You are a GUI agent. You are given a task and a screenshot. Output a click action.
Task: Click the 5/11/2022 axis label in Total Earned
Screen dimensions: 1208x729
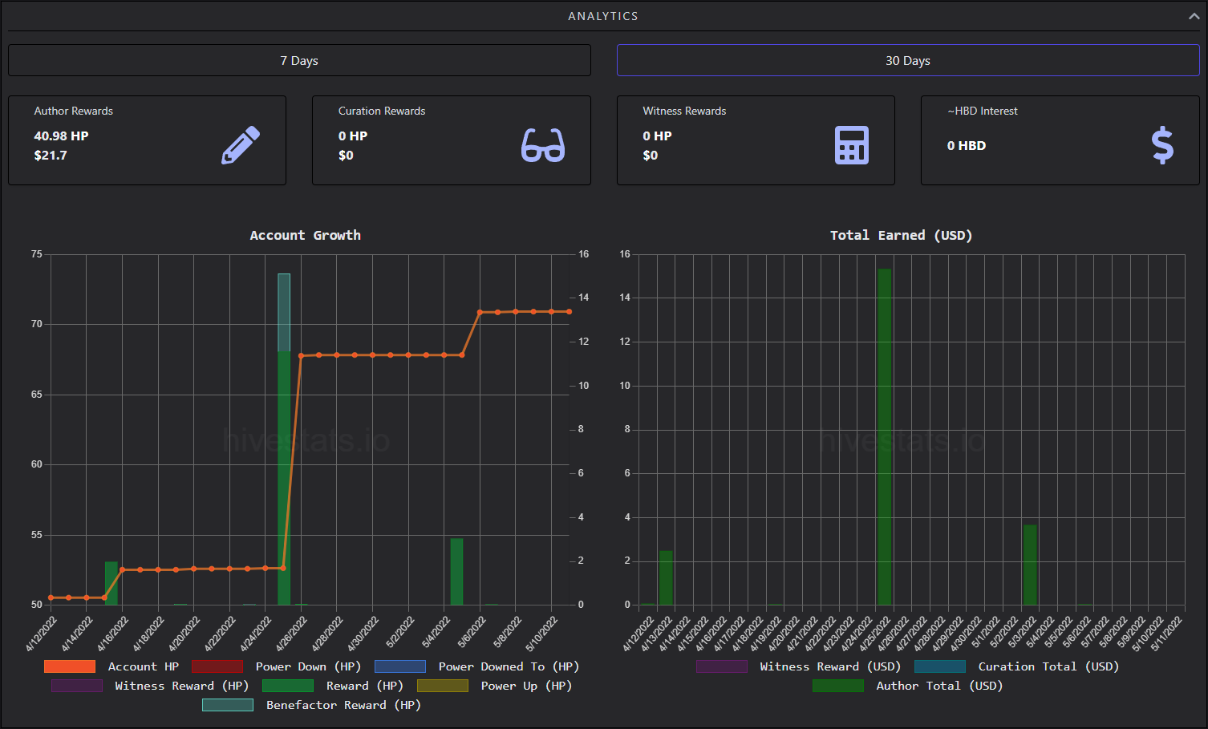pos(1166,633)
